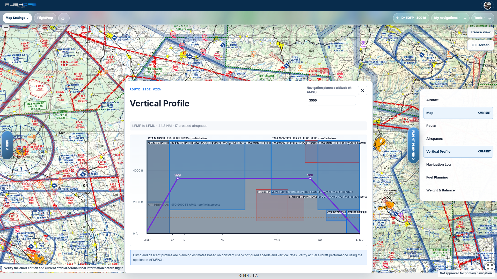Zoom out the map with minus button

click(x=6, y=27)
